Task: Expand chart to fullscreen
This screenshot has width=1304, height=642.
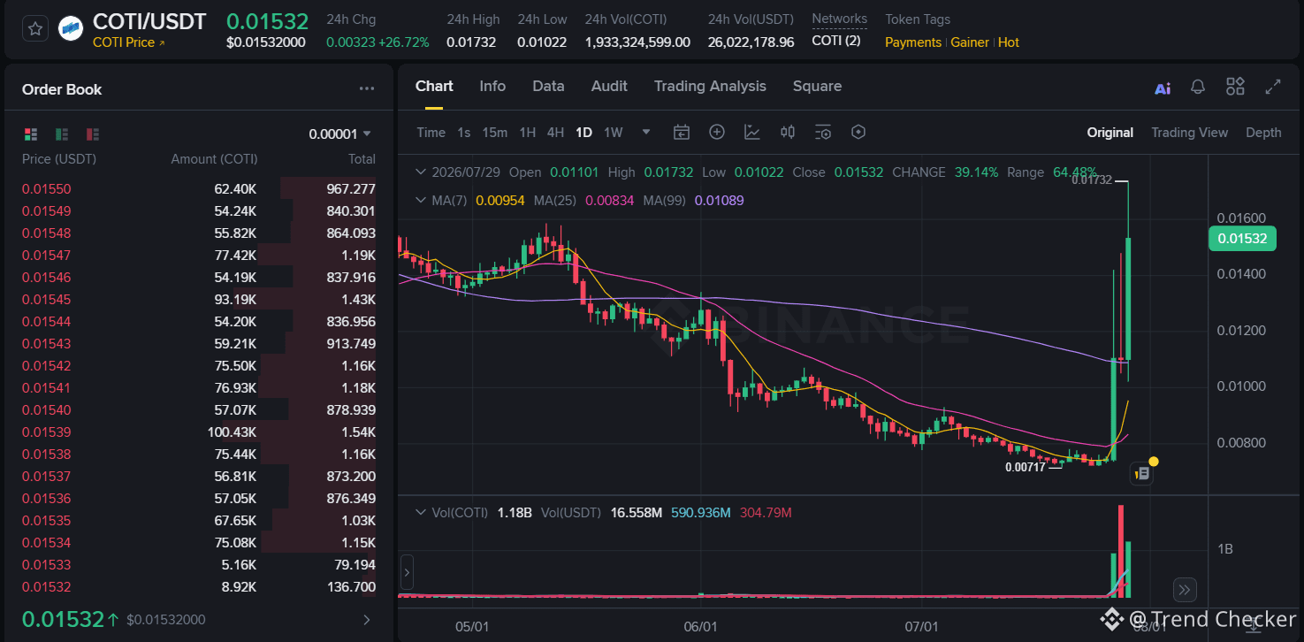Action: click(x=1273, y=87)
